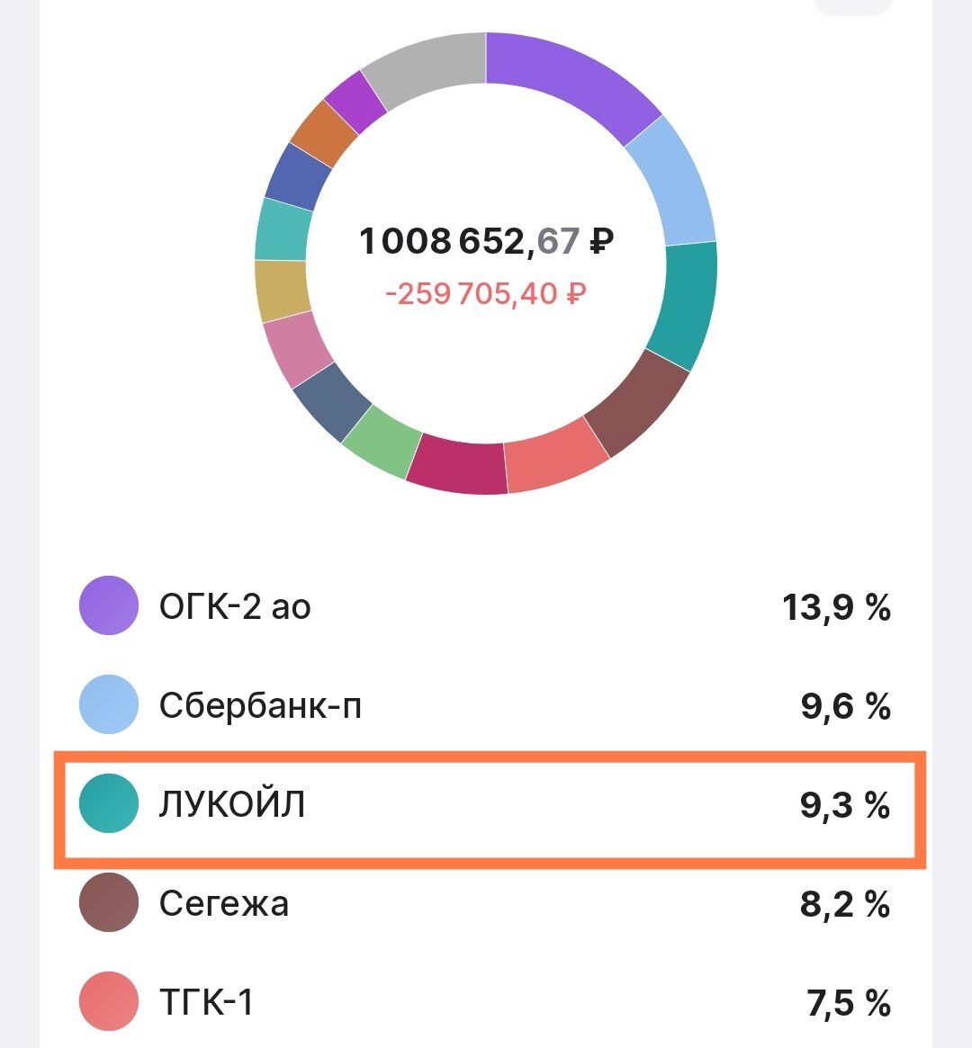Viewport: 972px width, 1048px height.
Task: Tap the coral ТГК-1 legend dot
Action: click(108, 1002)
